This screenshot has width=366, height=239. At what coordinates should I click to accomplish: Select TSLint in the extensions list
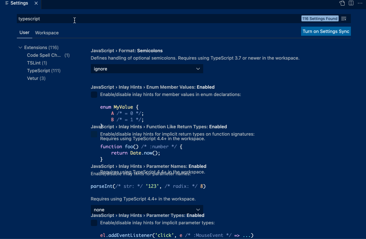pyautogui.click(x=37, y=63)
